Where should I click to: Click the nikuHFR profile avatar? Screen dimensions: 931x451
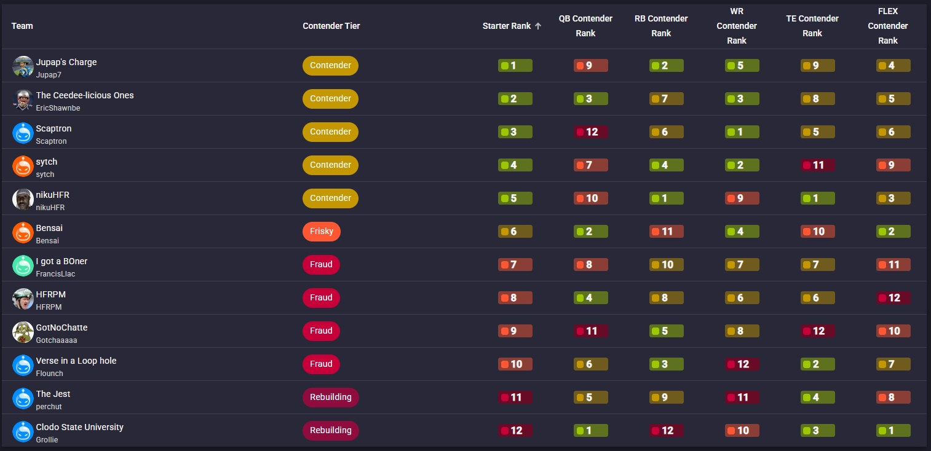tap(23, 199)
